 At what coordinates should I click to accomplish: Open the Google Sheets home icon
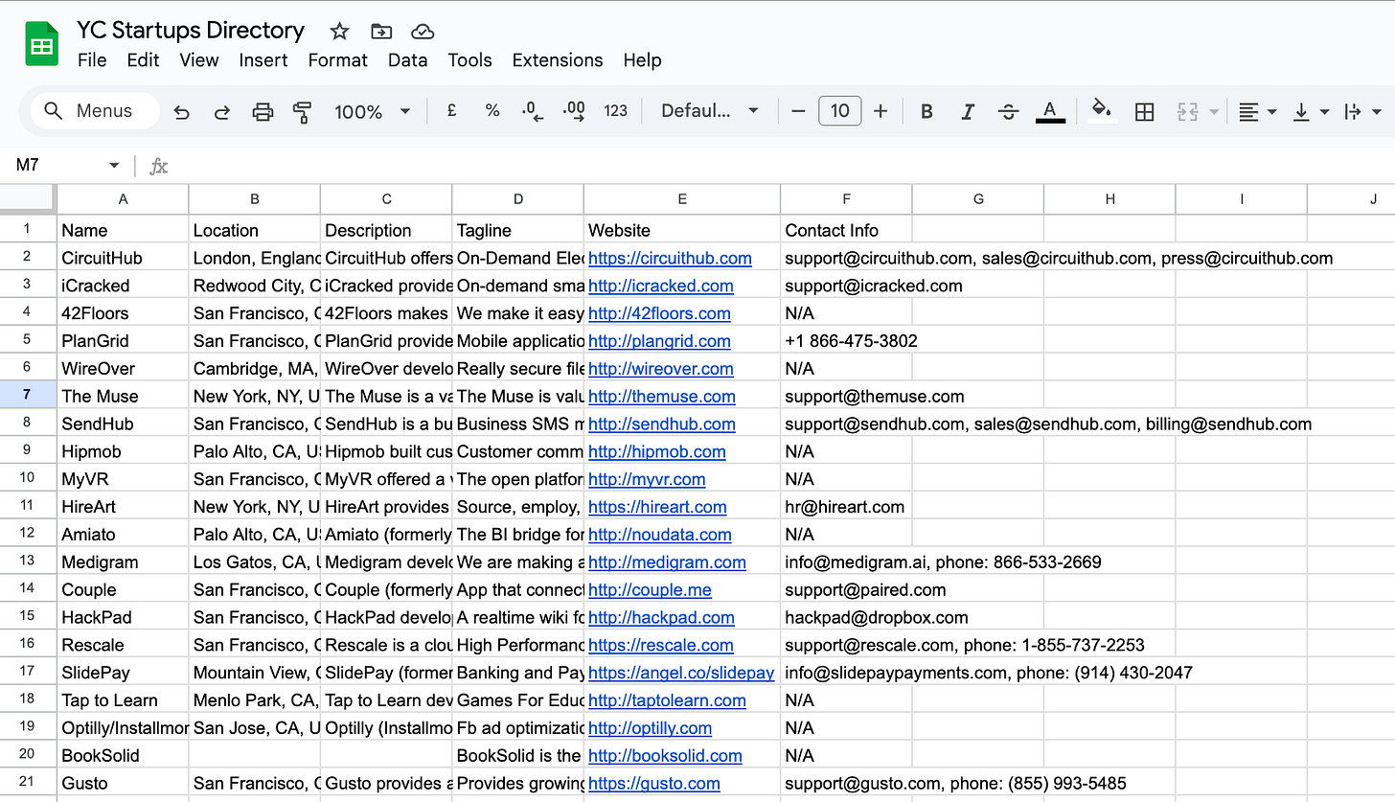pos(42,44)
